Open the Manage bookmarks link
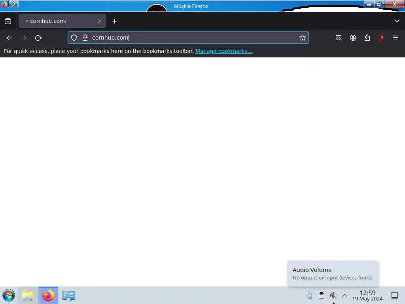405x304 pixels. click(224, 51)
